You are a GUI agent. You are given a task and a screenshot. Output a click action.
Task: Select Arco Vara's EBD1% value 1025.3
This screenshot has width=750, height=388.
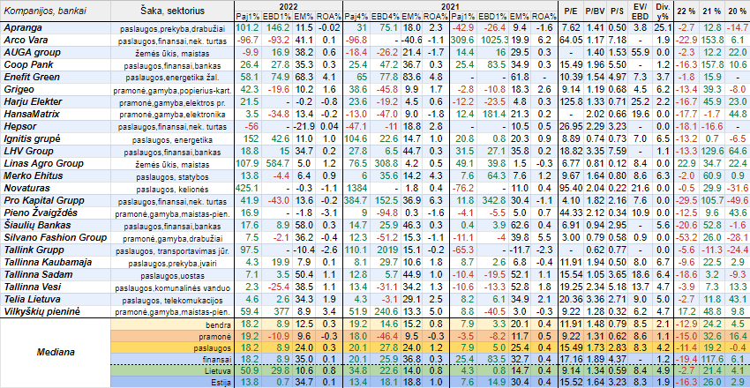tap(492, 41)
